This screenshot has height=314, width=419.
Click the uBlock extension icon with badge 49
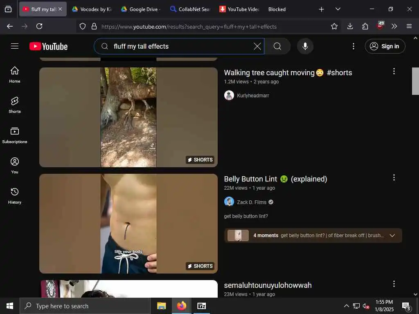click(x=380, y=26)
